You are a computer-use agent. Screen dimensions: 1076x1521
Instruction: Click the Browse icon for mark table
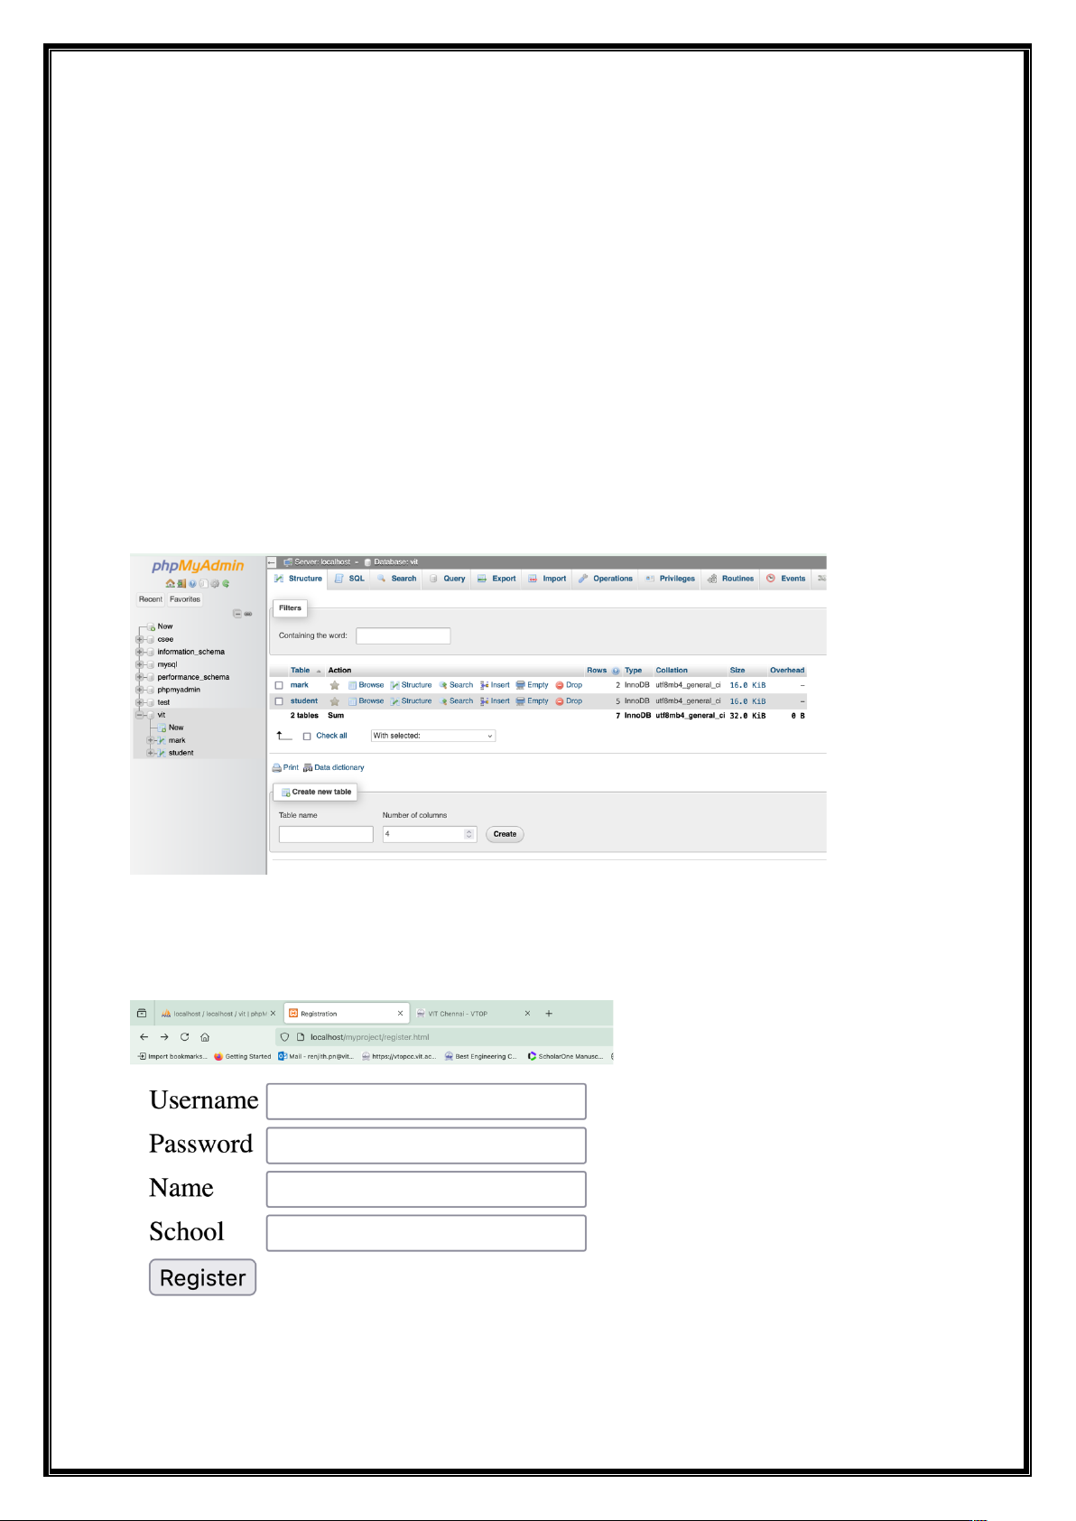[352, 685]
